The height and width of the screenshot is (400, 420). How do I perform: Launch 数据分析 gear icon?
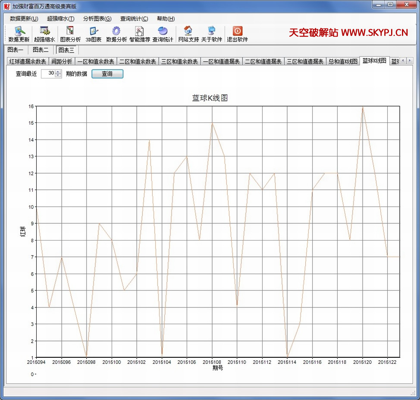tap(116, 31)
